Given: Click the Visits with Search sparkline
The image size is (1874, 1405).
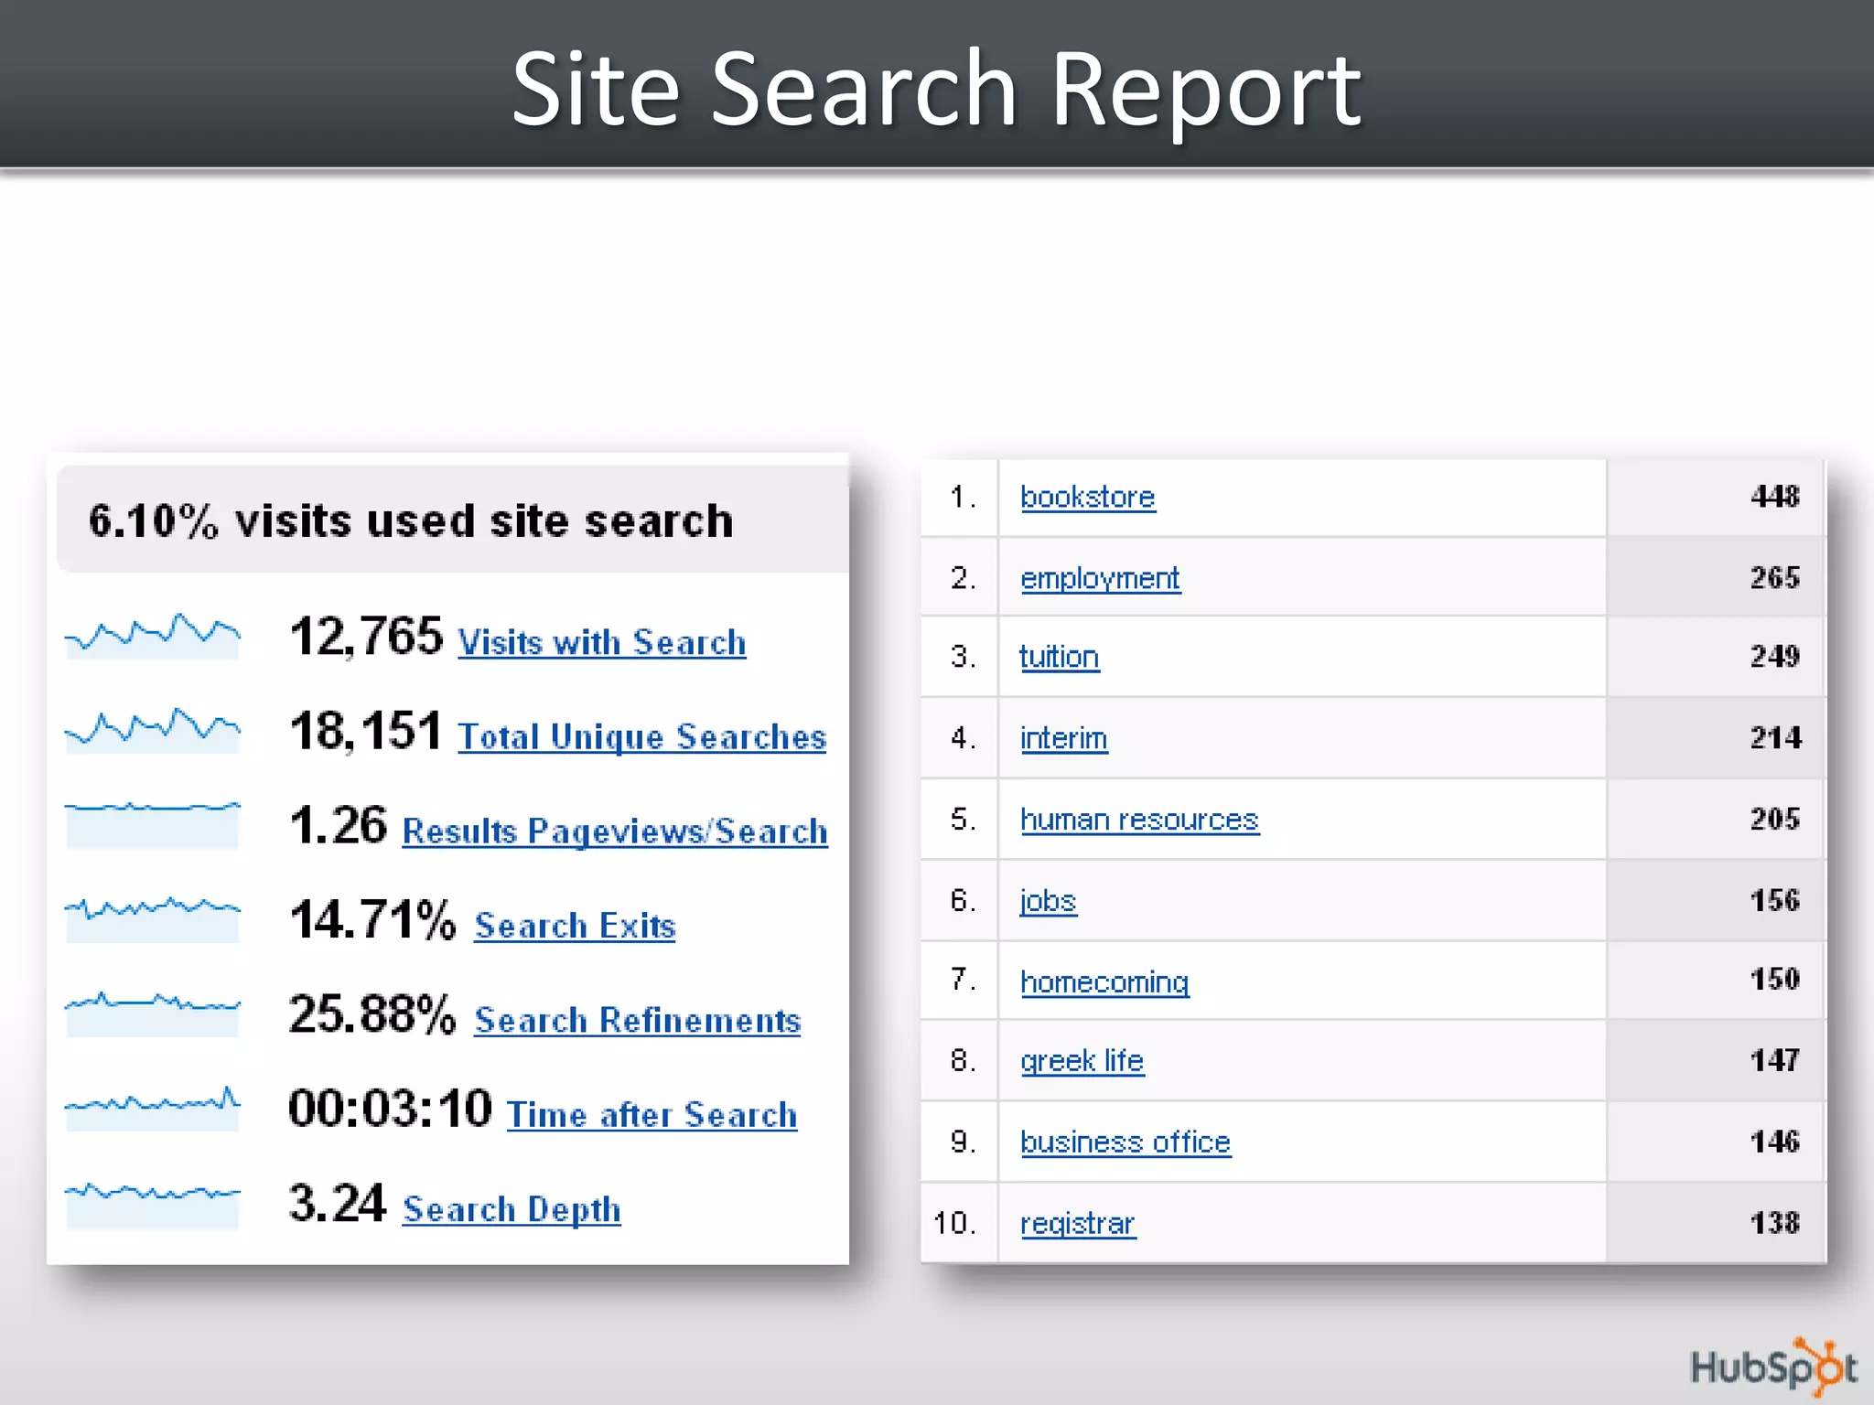Looking at the screenshot, I should [x=153, y=636].
